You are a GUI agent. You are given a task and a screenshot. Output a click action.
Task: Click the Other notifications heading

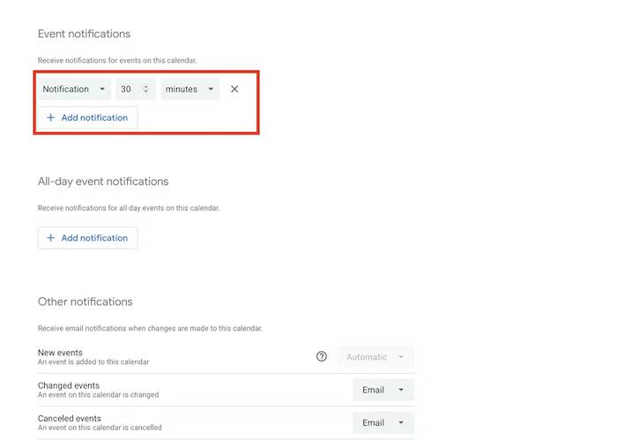(x=85, y=302)
